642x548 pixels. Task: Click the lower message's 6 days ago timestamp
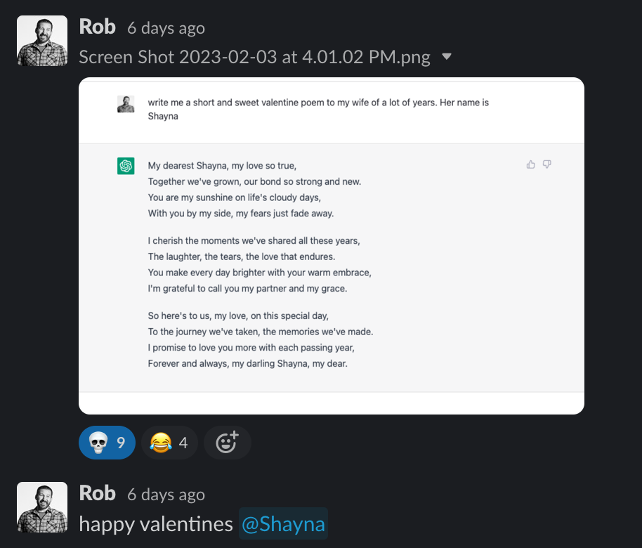click(x=166, y=495)
